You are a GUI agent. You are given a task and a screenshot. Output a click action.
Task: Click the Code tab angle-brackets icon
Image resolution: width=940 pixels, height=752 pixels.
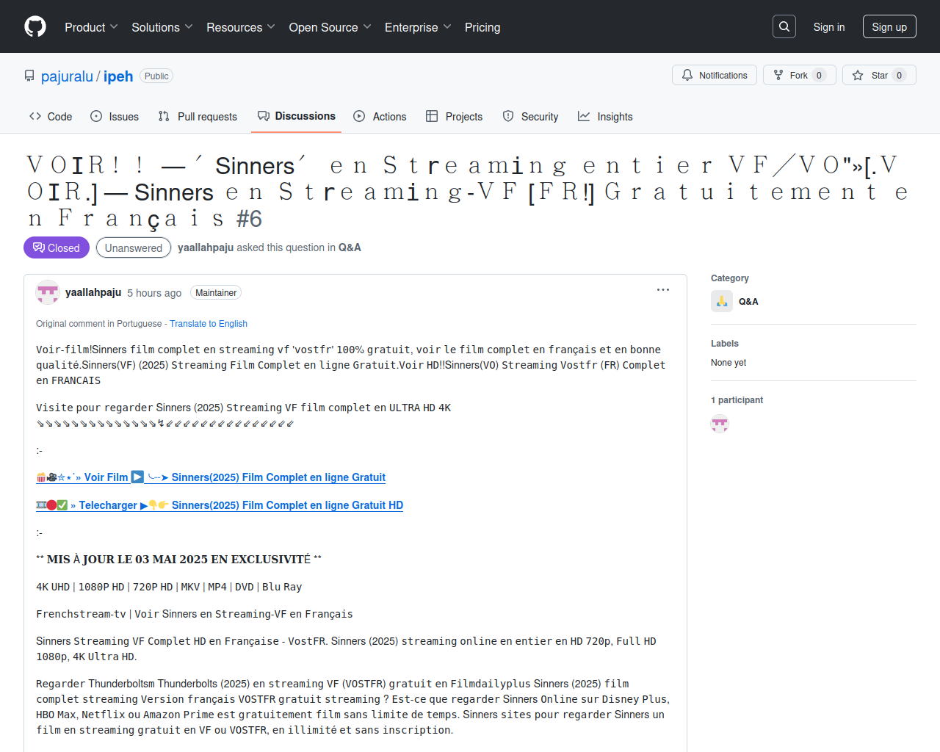(35, 116)
